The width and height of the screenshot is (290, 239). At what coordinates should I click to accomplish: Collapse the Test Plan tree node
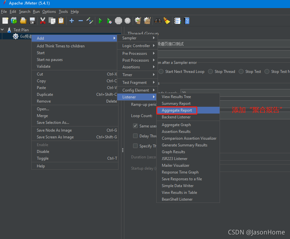[2, 30]
